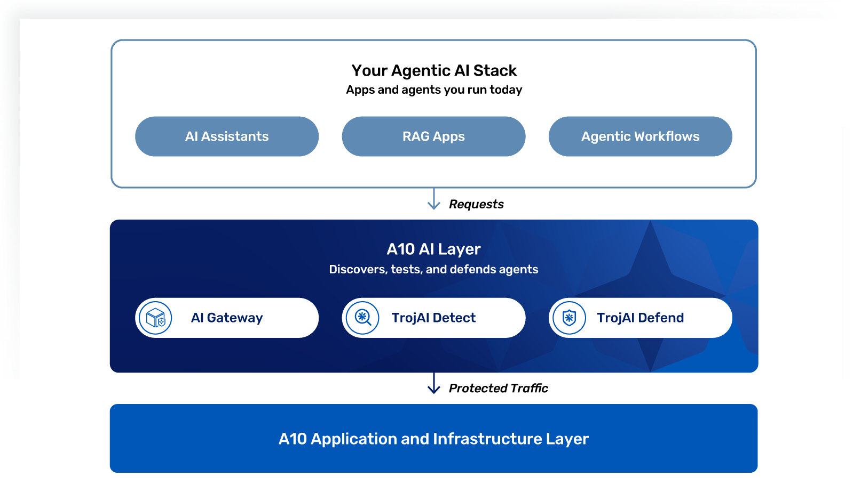Click "Discovers, tests, and defends agents" text
The height and width of the screenshot is (501, 861).
point(433,269)
